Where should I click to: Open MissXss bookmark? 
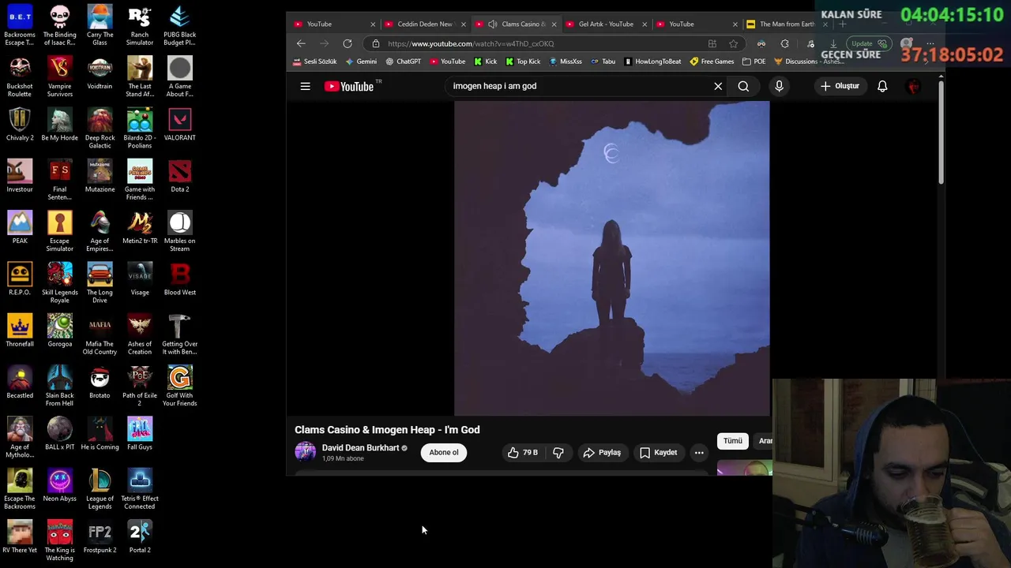tap(566, 62)
